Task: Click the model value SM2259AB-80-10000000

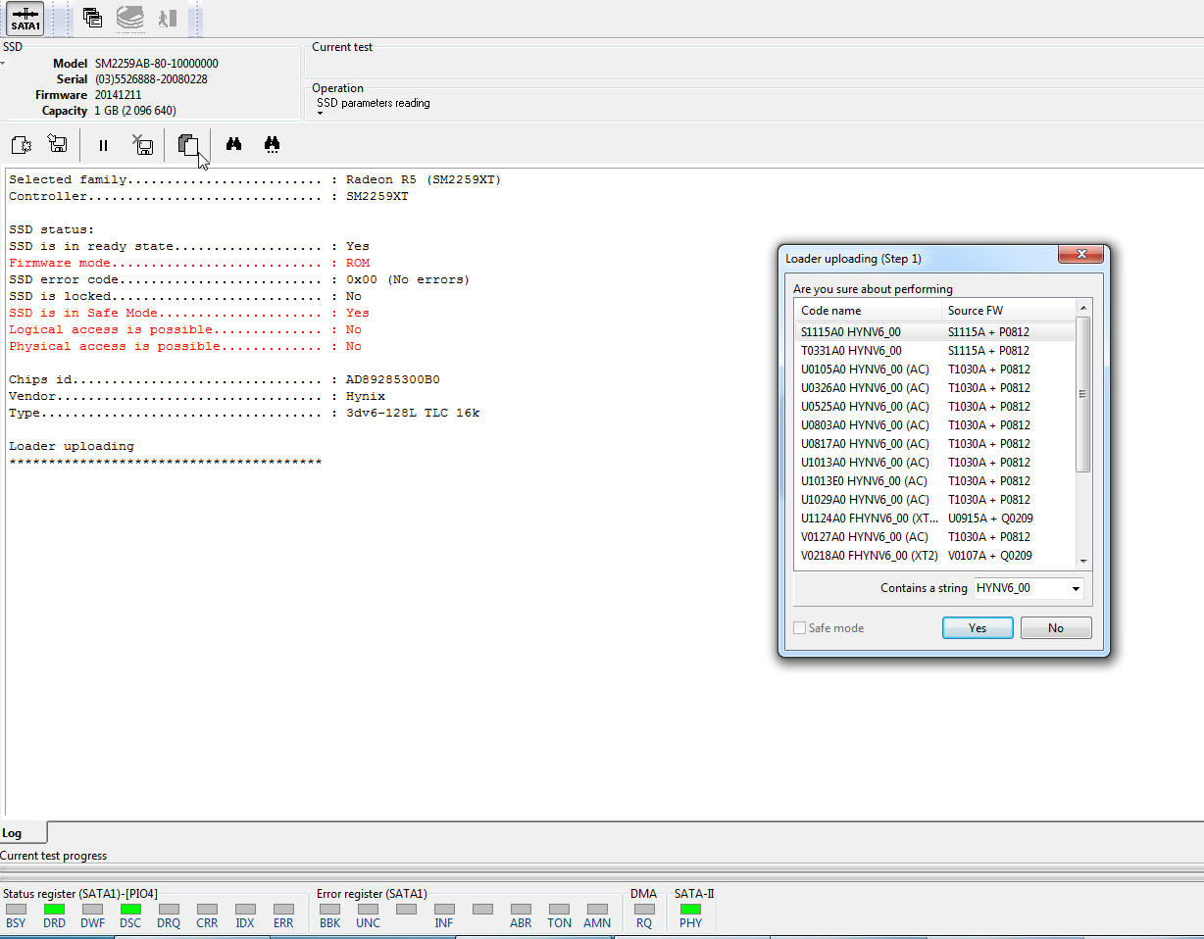Action: click(x=157, y=64)
